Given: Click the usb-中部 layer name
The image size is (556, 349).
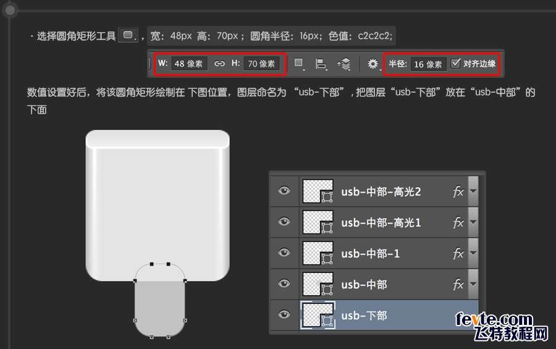Looking at the screenshot, I should pos(364,285).
